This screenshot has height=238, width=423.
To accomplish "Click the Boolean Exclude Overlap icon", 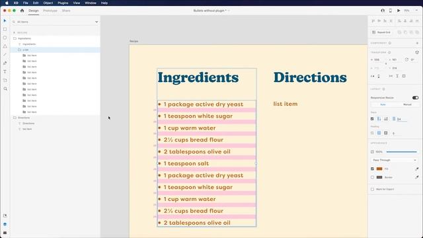I will coord(417,32).
